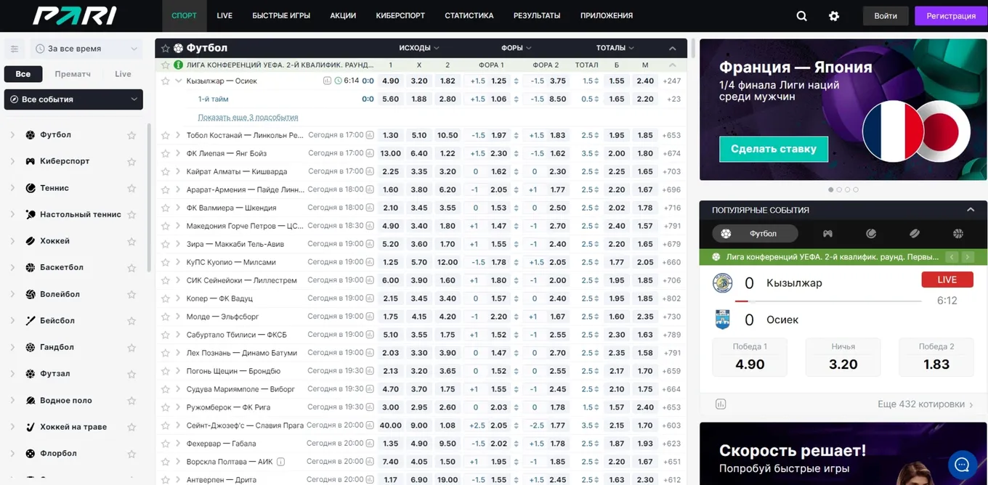
Task: Star the Кызылжар — Осиек match
Action: 166,81
